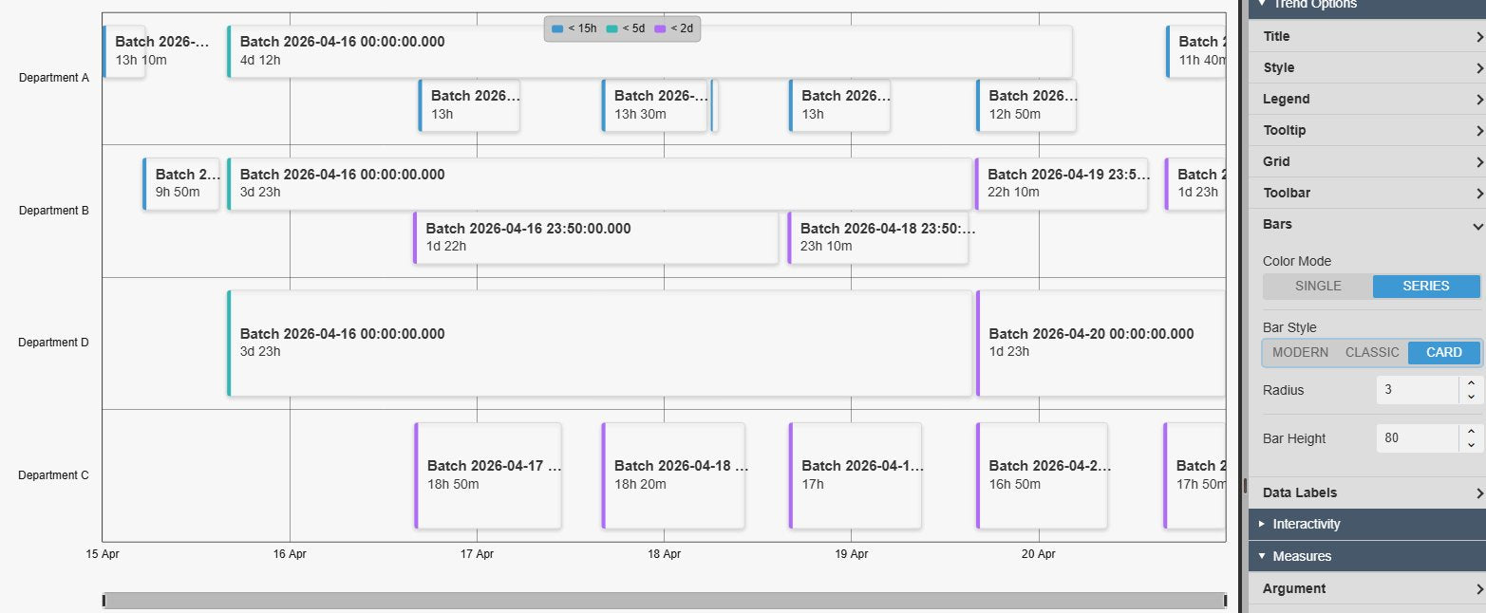
Task: Click the Bar Height value field
Action: (x=1417, y=438)
